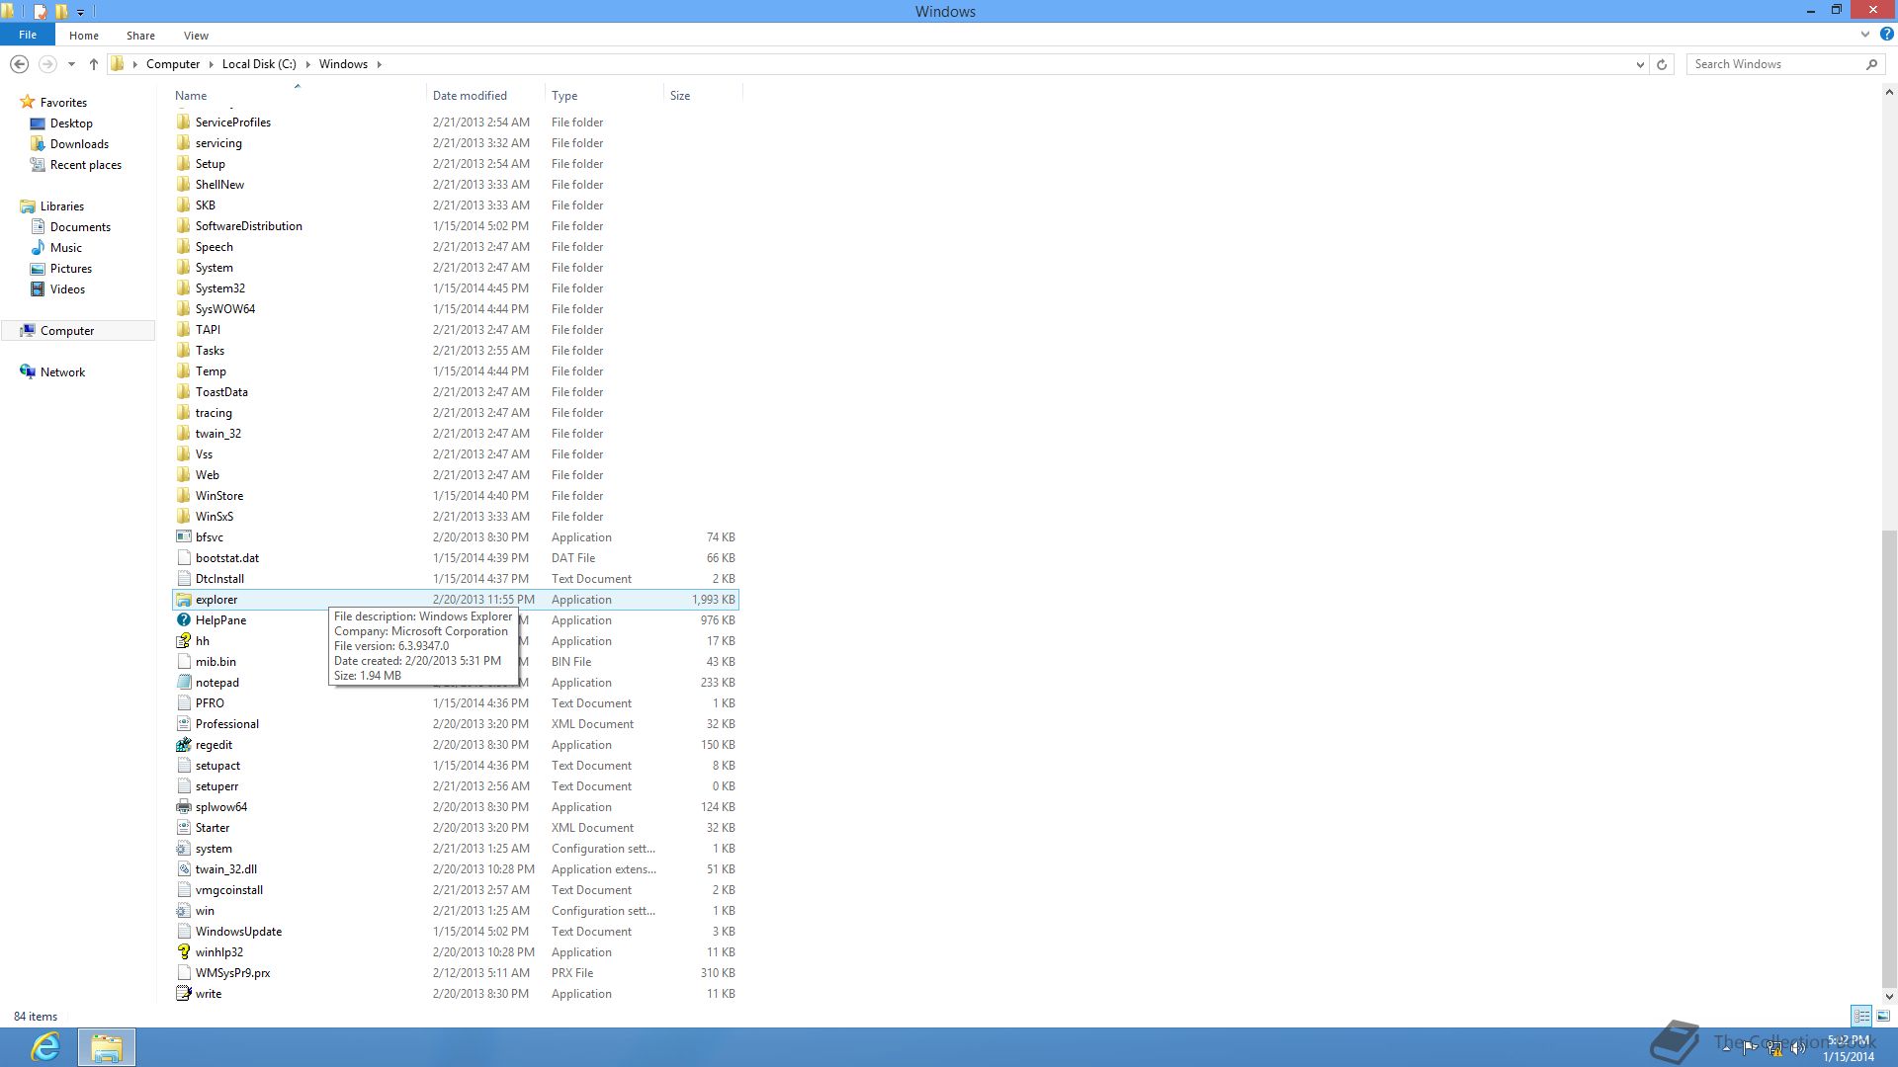The width and height of the screenshot is (1898, 1067).
Task: Click the search magnifier icon
Action: point(1871,64)
